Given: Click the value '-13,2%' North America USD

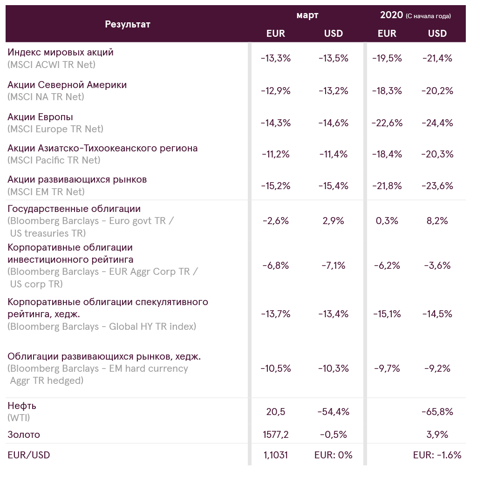Looking at the screenshot, I should 334,91.
